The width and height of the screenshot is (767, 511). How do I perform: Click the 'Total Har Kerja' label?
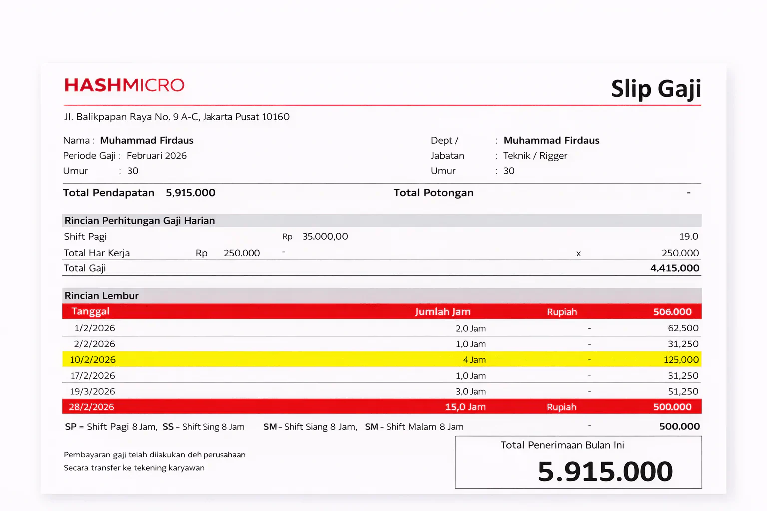97,253
